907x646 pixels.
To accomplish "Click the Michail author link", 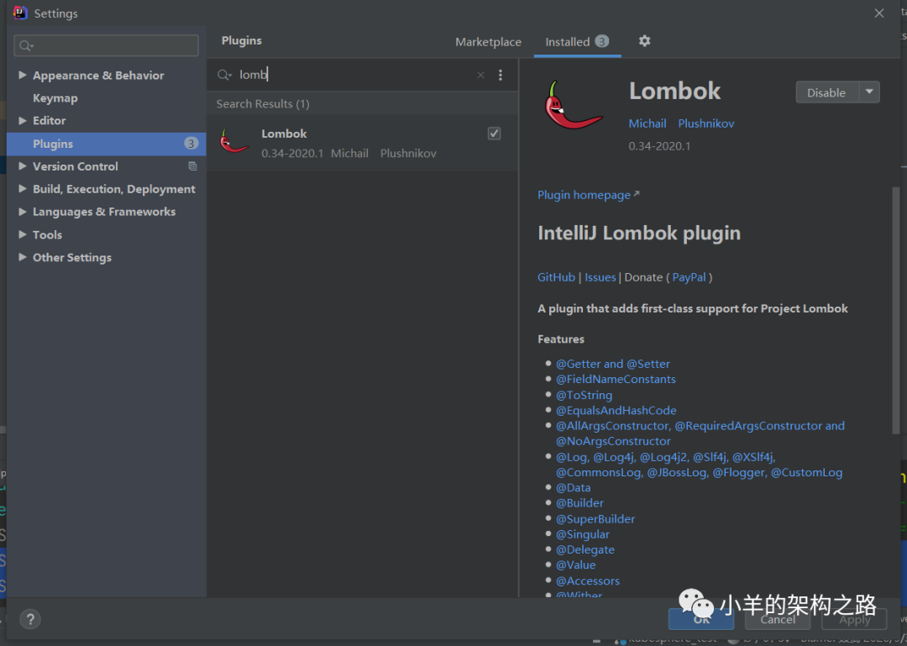I will point(647,123).
